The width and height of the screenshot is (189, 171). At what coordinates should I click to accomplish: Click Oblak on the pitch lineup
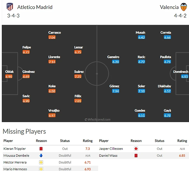coord(9,72)
